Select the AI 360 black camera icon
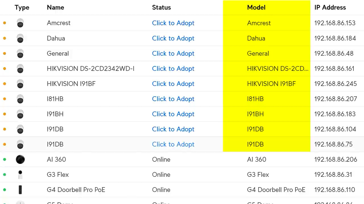364x204 pixels. pos(20,160)
